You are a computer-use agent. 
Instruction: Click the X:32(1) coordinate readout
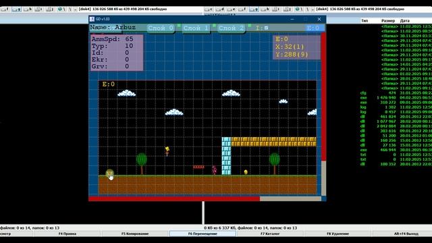coord(290,47)
